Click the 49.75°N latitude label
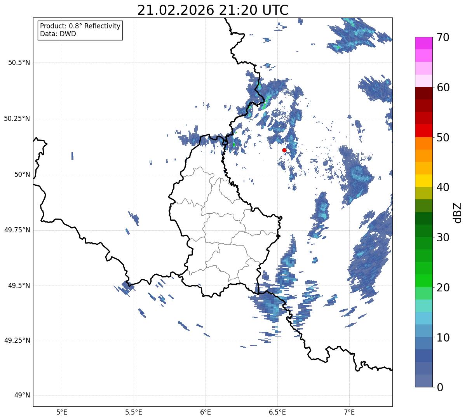Viewport: 467px width, 420px height. click(17, 230)
